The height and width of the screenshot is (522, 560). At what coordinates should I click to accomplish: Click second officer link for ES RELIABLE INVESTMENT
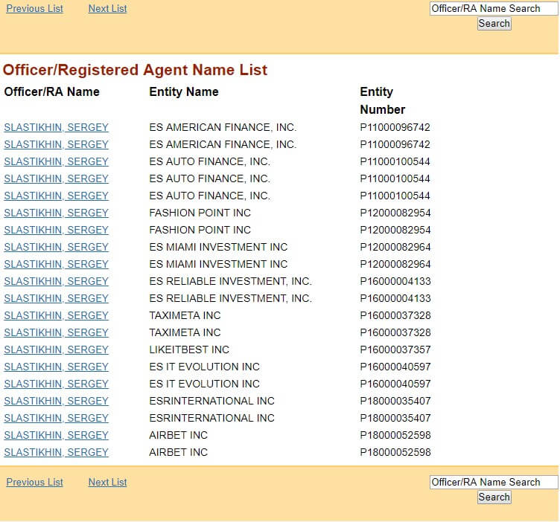(56, 298)
